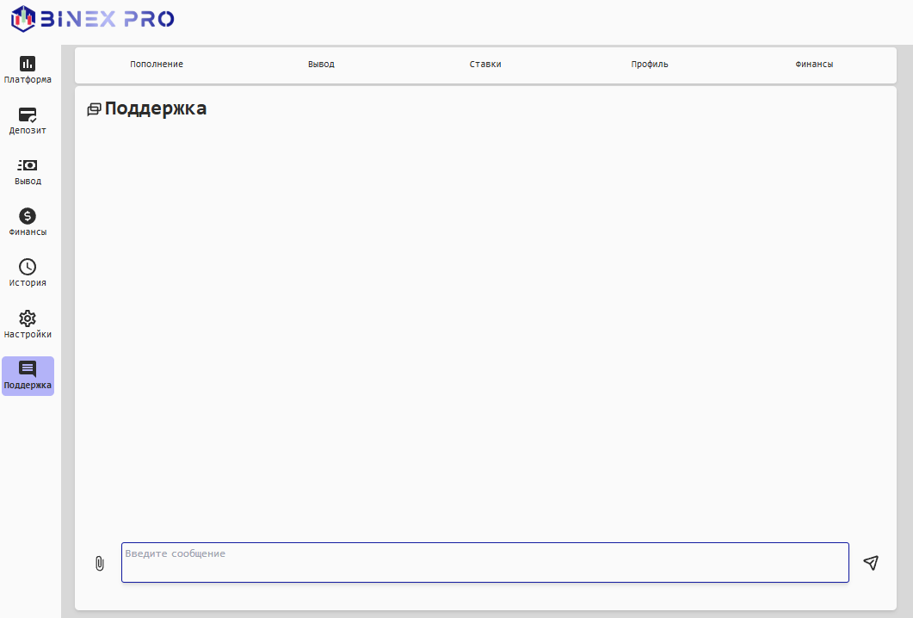Screen dimensions: 913x618
Task: Send message with the paper plane icon
Action: pos(871,563)
